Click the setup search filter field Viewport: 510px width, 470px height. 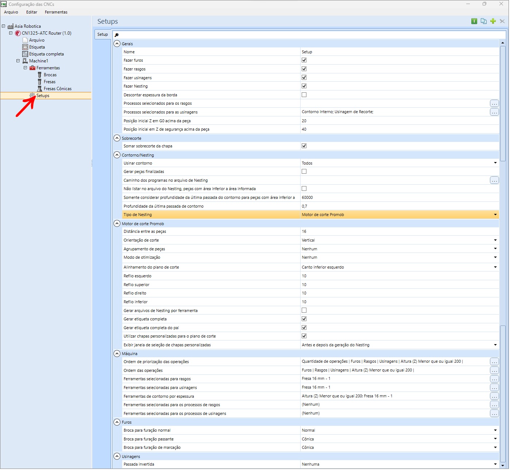tap(310, 35)
